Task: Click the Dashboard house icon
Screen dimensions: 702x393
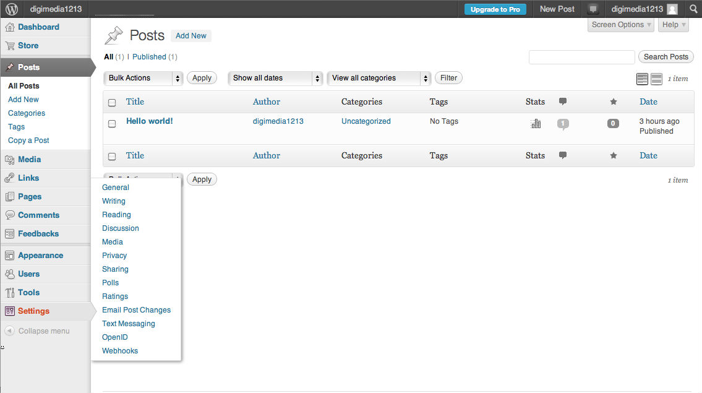Action: point(10,27)
